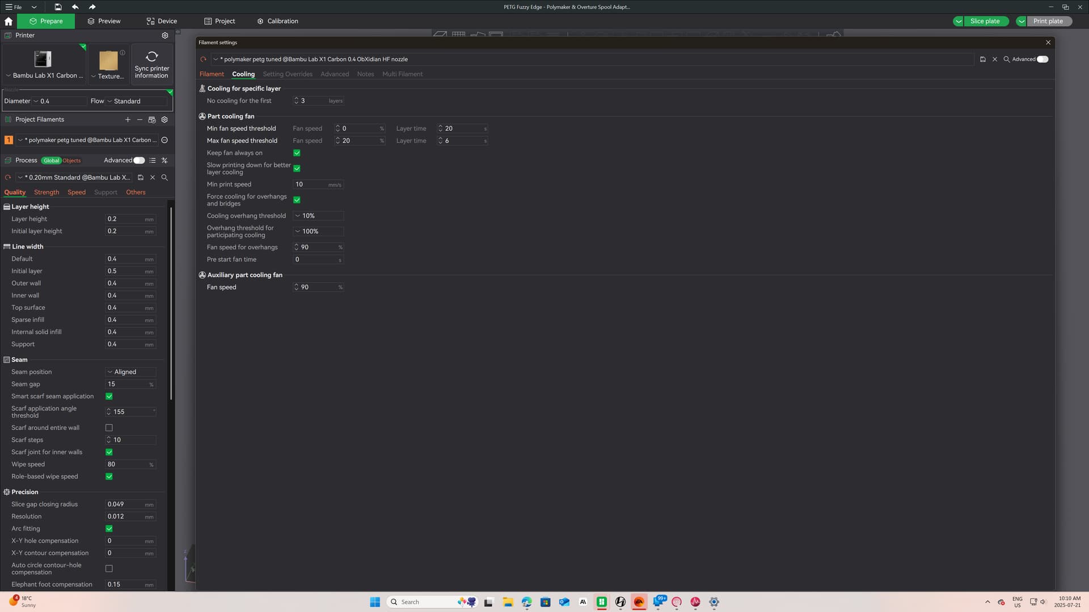The image size is (1089, 612).
Task: Save filament preset icon in dialog
Action: 983,59
